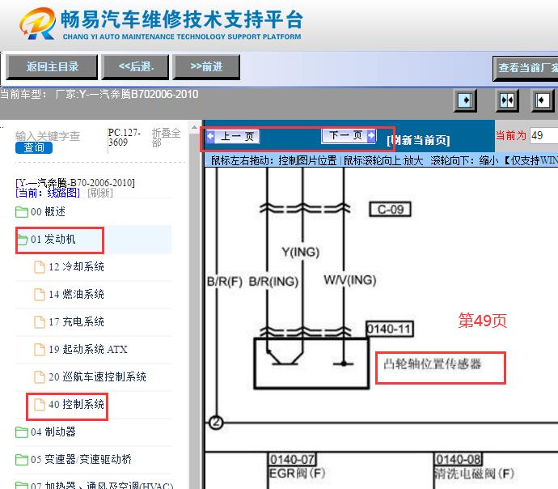The width and height of the screenshot is (558, 489).
Task: Open the 查看当前厂家 button
Action: pyautogui.click(x=526, y=68)
